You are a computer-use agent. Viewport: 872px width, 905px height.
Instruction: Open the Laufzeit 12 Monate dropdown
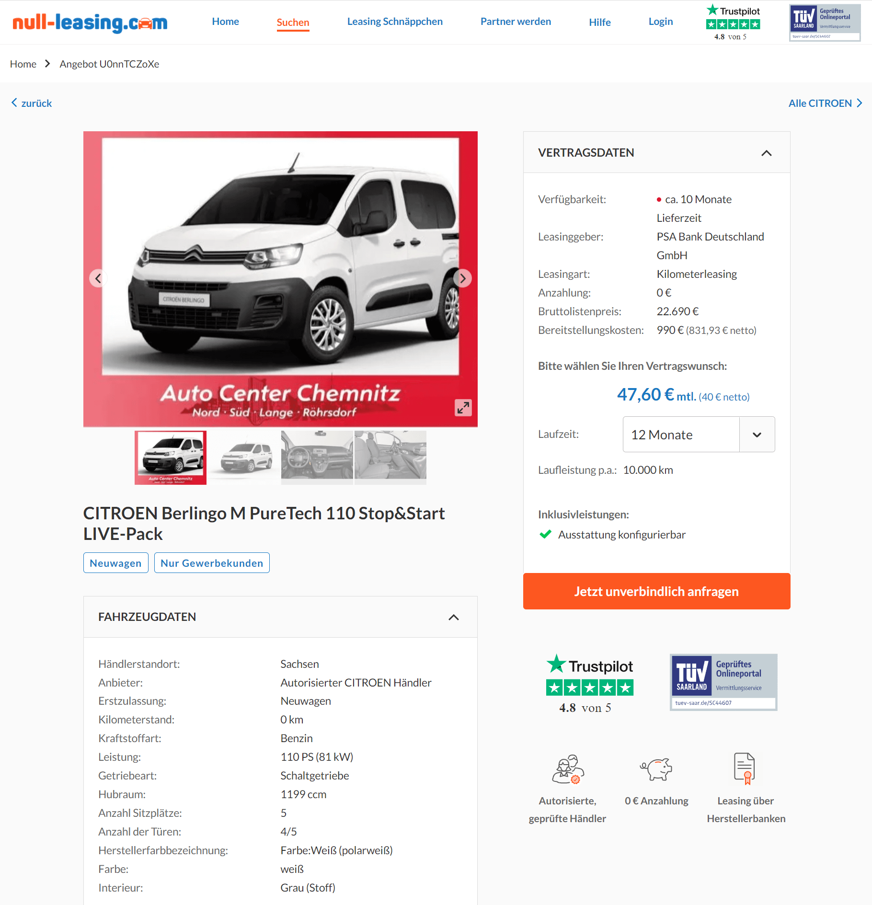click(x=699, y=435)
